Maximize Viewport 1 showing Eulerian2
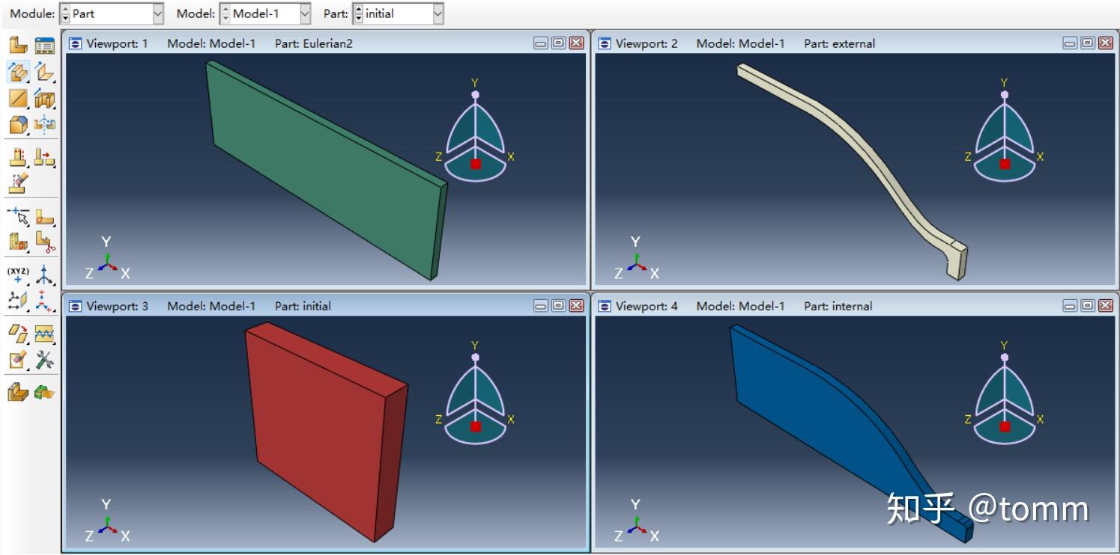This screenshot has width=1120, height=555. (559, 43)
